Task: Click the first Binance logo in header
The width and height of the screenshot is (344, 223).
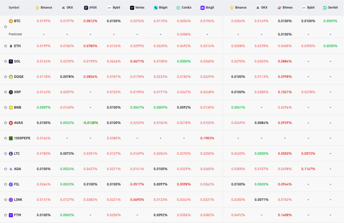Action: coord(37,8)
